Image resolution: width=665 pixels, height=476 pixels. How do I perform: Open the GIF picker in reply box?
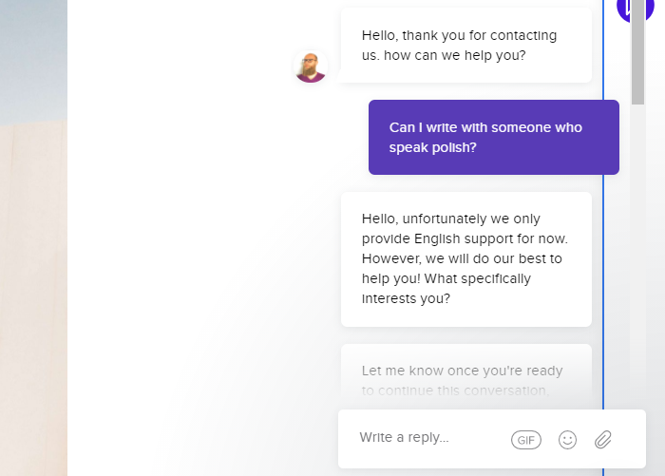click(526, 440)
